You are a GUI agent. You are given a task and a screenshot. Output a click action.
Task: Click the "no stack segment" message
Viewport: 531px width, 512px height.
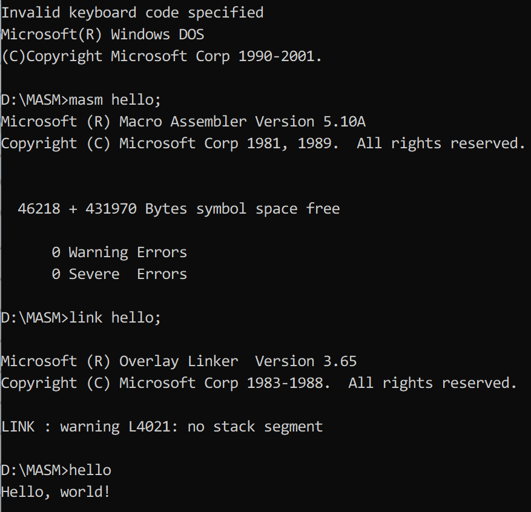click(255, 427)
